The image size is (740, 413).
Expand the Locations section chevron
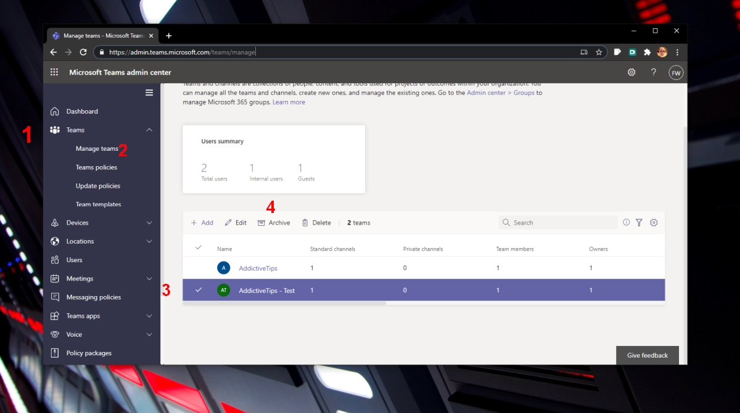point(149,241)
